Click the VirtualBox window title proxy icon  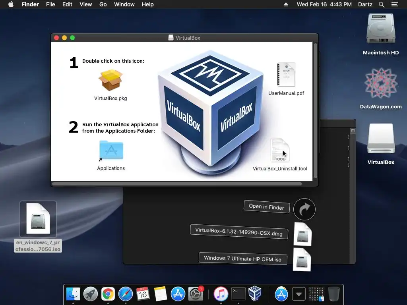(171, 38)
